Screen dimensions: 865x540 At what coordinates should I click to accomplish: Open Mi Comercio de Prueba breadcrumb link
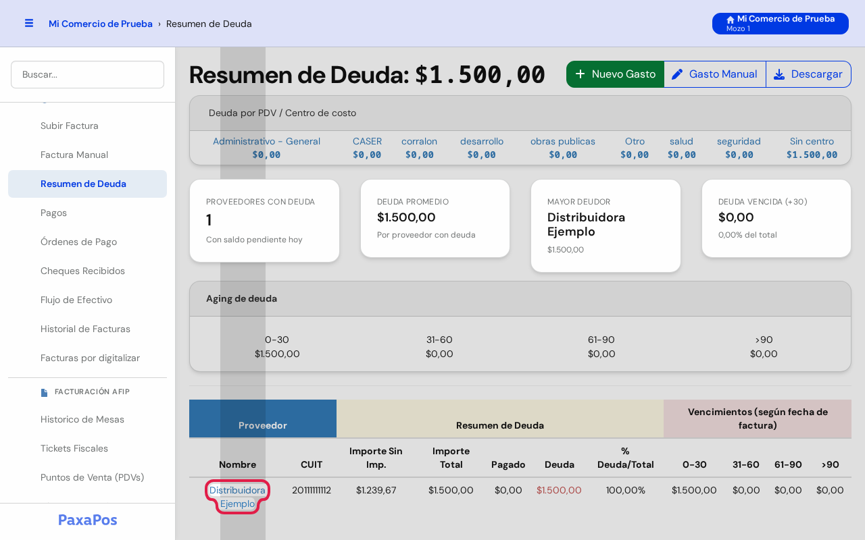click(101, 24)
